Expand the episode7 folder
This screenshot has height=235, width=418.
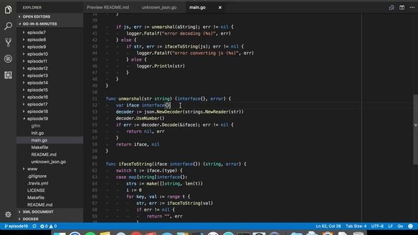(37, 33)
